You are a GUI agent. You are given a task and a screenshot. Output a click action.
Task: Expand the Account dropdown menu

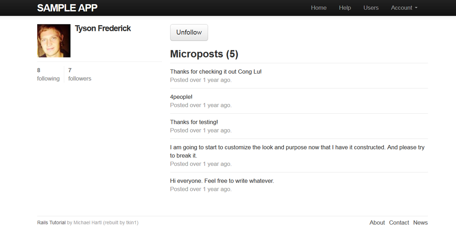click(404, 8)
